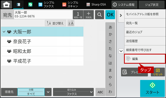This screenshot has height=98, width=166.
Task: Show 得意先 frequent contacts
Action: (9, 92)
